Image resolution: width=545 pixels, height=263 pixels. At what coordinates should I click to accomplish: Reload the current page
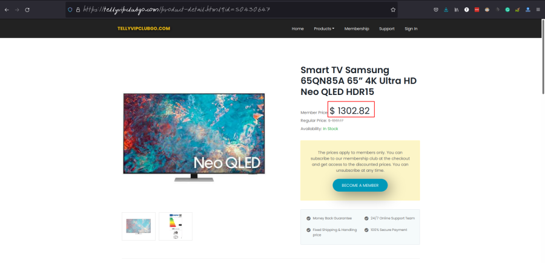27,10
